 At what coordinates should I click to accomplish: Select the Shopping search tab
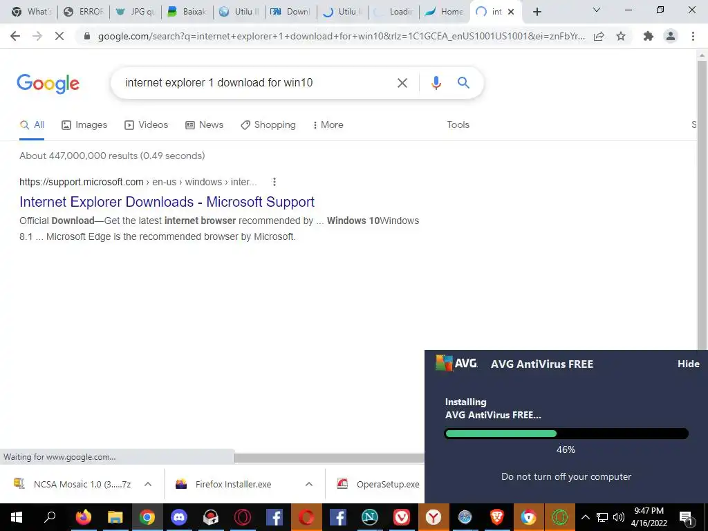point(268,125)
